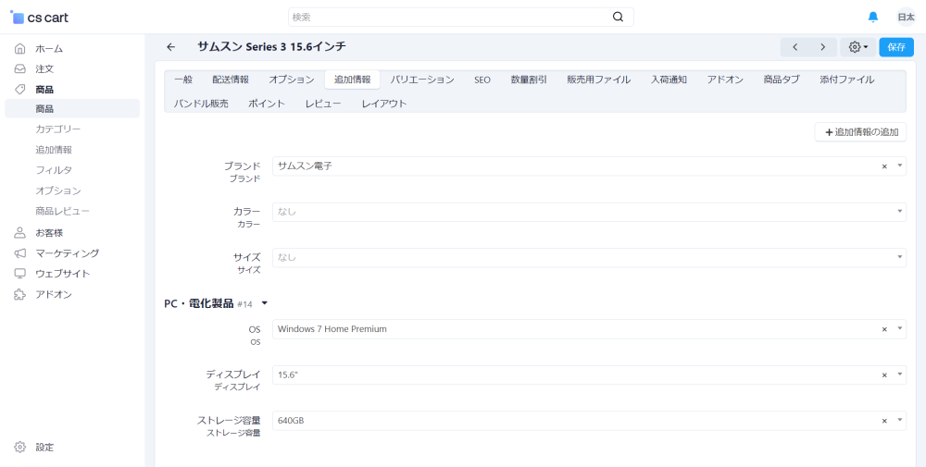The height and width of the screenshot is (467, 926).
Task: Open the 数量割引 tab
Action: (x=529, y=80)
